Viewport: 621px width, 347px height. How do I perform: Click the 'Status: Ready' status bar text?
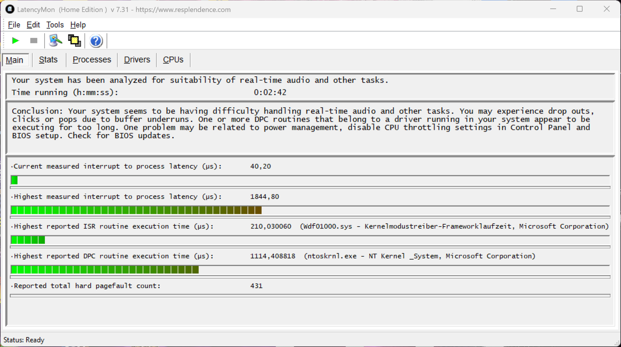coord(24,340)
